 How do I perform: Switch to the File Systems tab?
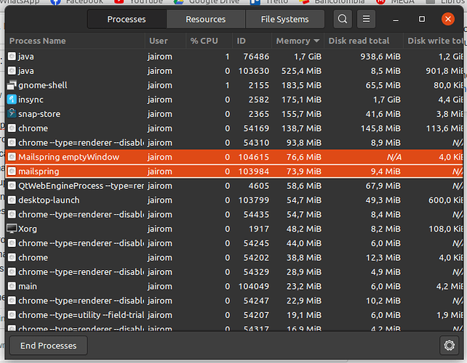click(284, 20)
